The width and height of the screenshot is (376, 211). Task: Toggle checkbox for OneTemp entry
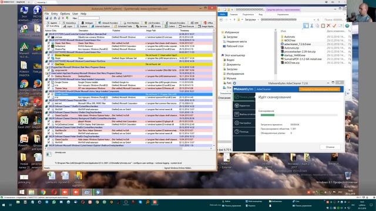tap(49, 64)
